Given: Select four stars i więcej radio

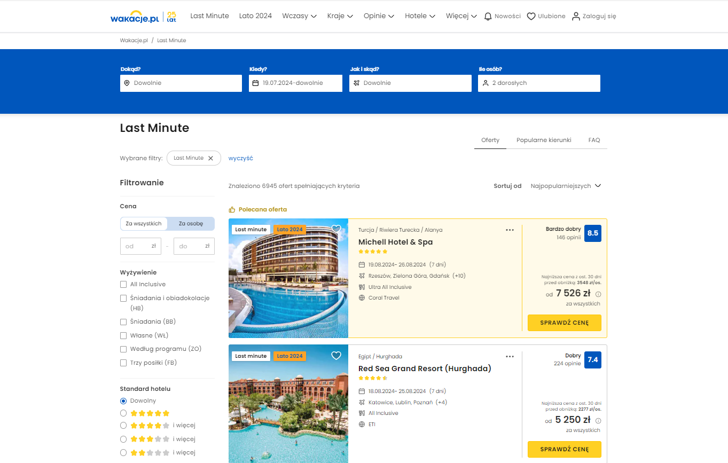Looking at the screenshot, I should tap(123, 426).
